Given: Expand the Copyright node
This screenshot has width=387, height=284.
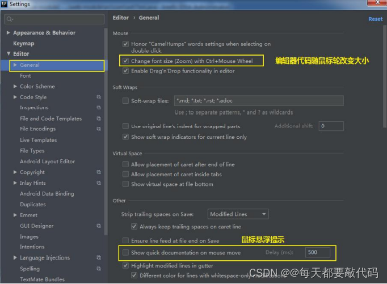Looking at the screenshot, I should click(x=15, y=172).
